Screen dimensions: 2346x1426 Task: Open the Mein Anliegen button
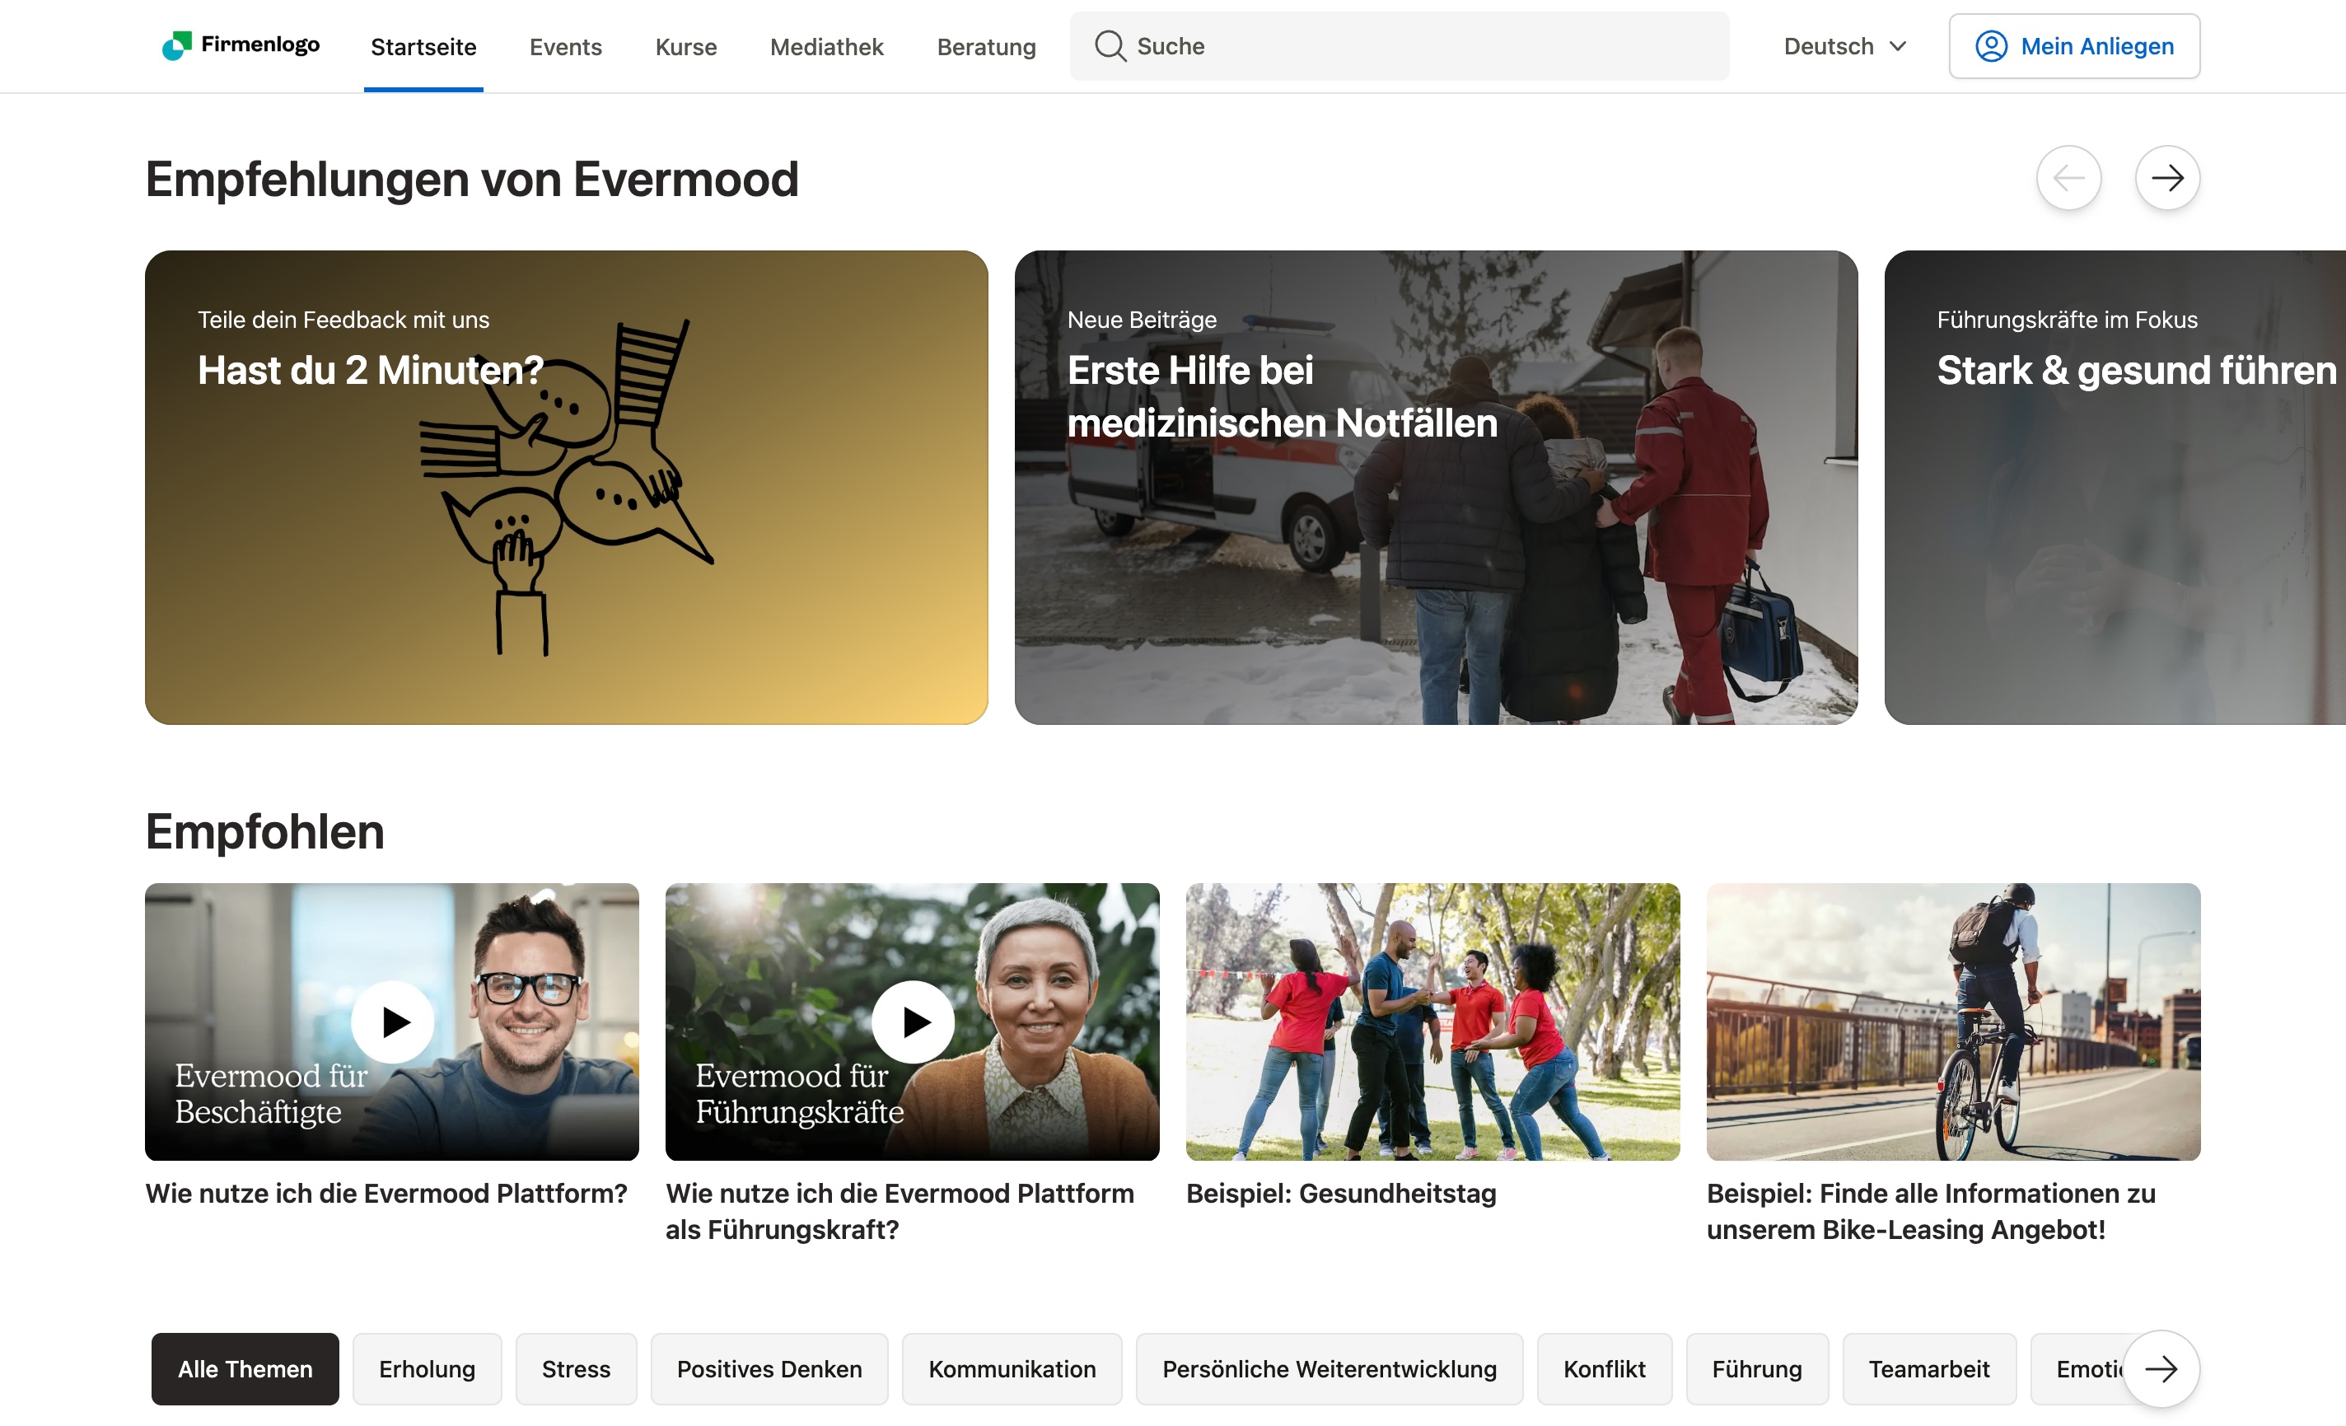pos(2075,45)
